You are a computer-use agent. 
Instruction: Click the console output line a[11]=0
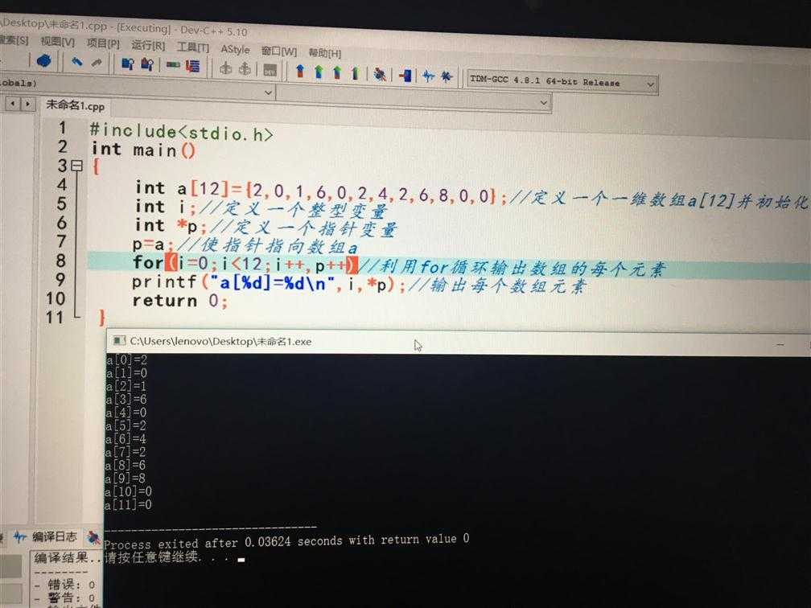tap(128, 504)
